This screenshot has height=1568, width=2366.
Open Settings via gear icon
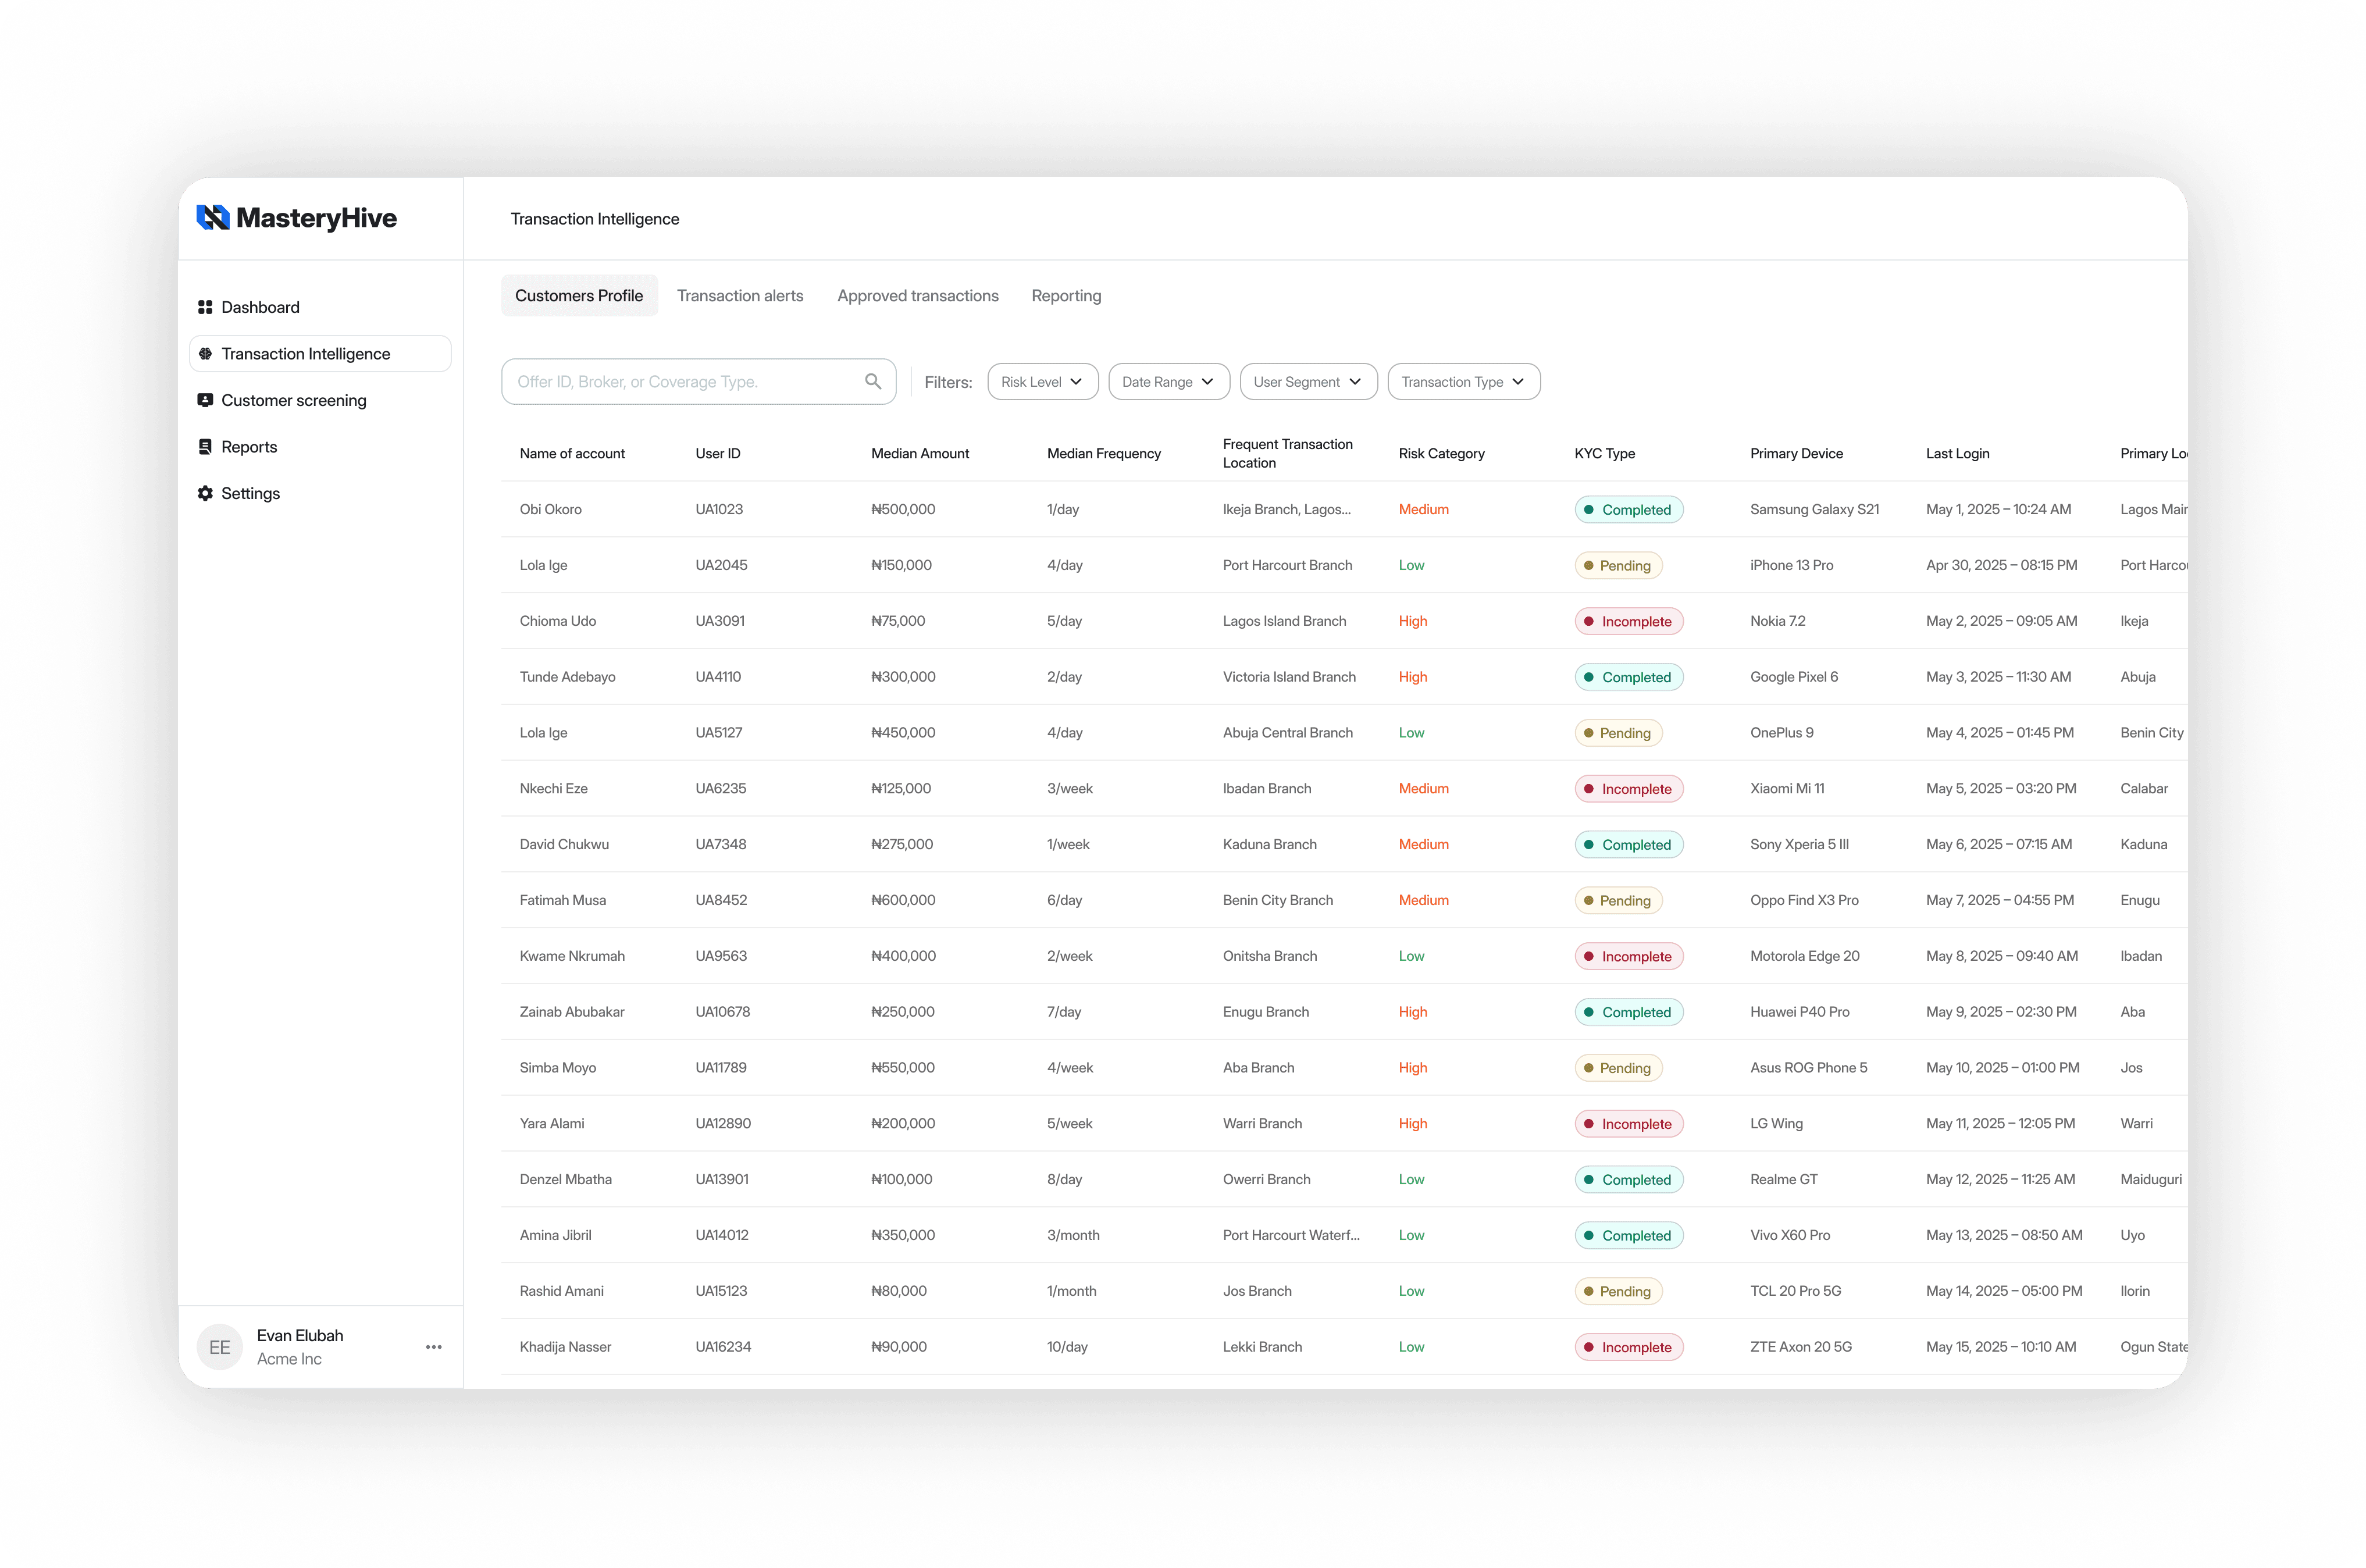coord(205,493)
